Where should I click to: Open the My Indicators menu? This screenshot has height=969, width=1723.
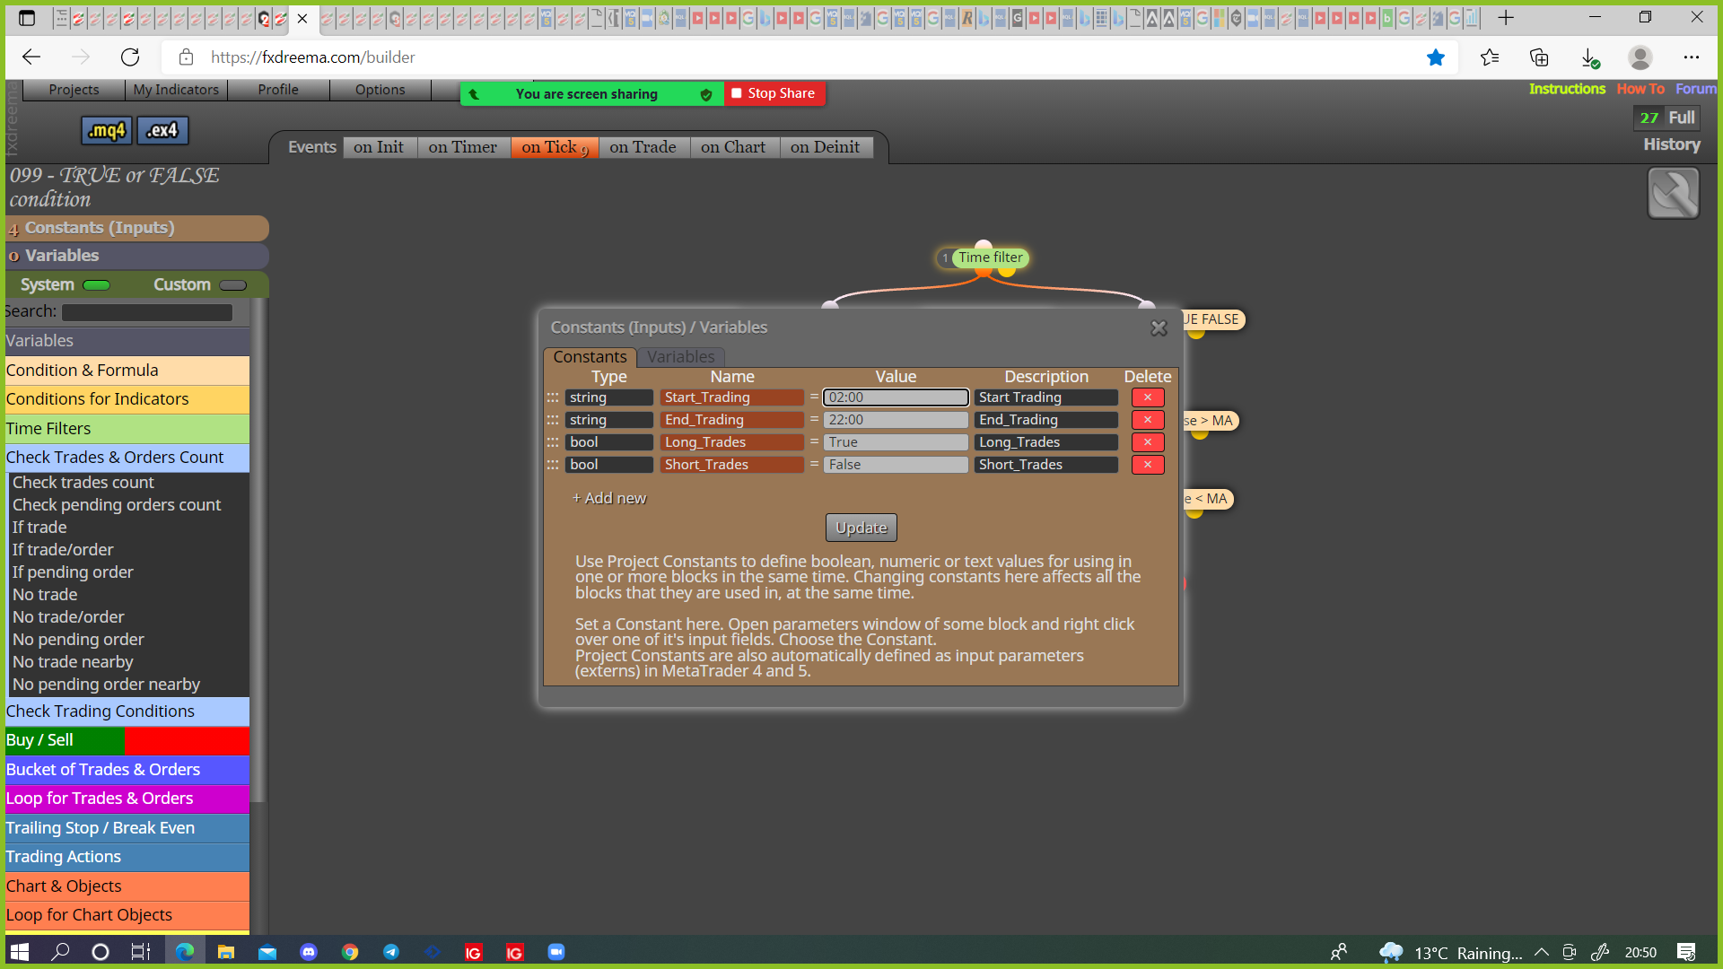[x=176, y=90]
